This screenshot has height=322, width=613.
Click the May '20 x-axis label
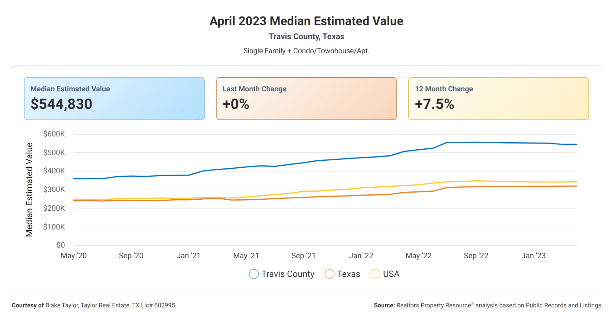(74, 255)
